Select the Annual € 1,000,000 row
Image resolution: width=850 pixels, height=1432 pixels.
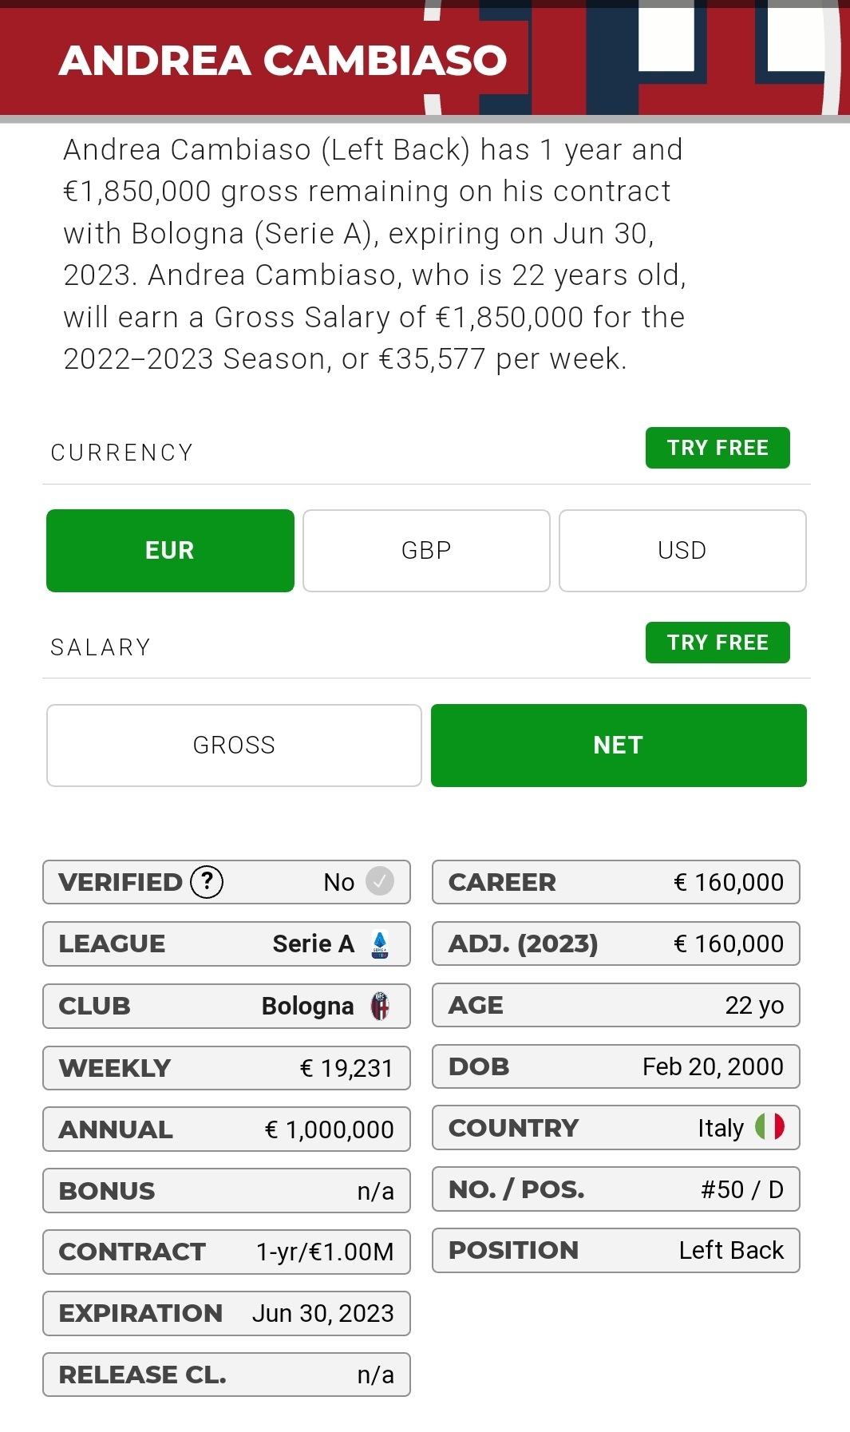pos(227,1129)
